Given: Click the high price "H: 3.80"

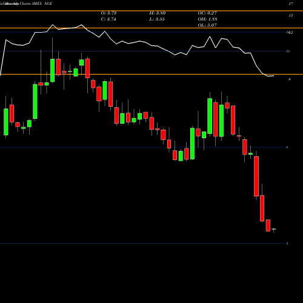Looking at the screenshot, I should click(x=158, y=13).
